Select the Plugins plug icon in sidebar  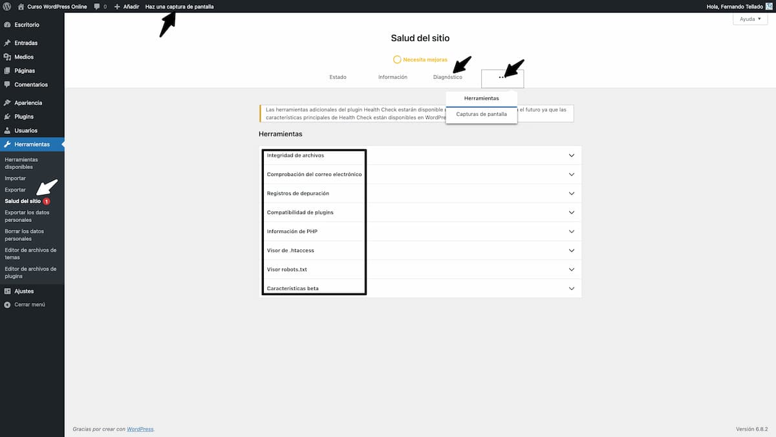click(x=7, y=117)
